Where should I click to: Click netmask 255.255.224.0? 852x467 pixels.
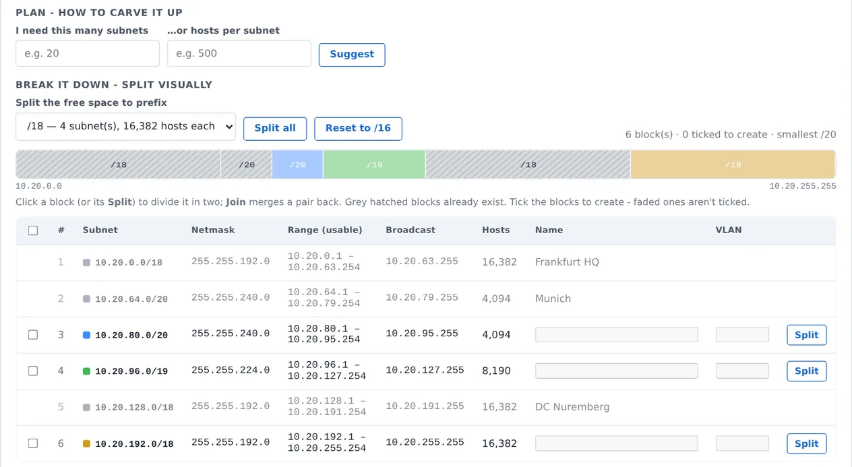[x=231, y=370]
